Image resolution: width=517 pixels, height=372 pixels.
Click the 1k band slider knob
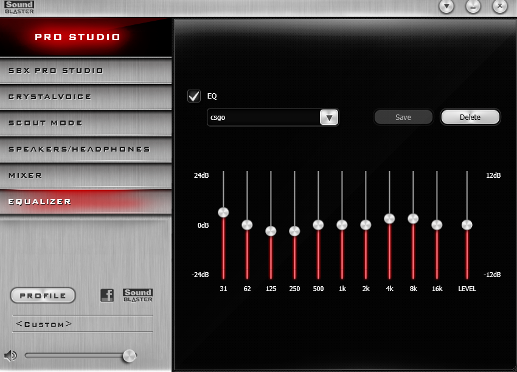[x=342, y=225]
